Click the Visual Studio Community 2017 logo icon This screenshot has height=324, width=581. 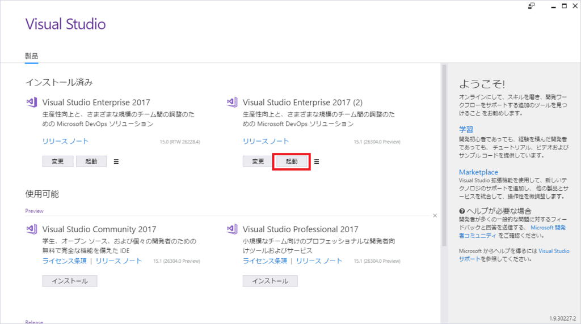click(32, 229)
